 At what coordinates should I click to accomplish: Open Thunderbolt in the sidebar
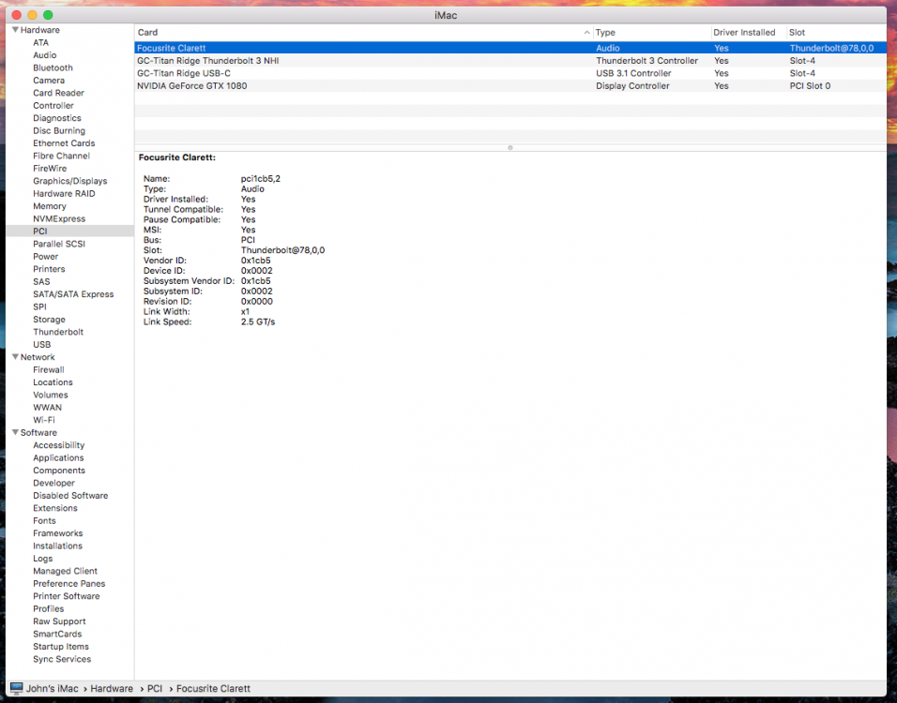tap(58, 332)
